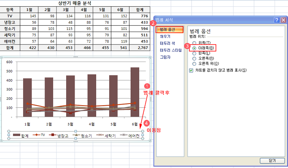Image resolution: width=288 pixels, height=168 pixels.
Task: Click the 6월 합계 bar in chart
Action: coord(135,92)
